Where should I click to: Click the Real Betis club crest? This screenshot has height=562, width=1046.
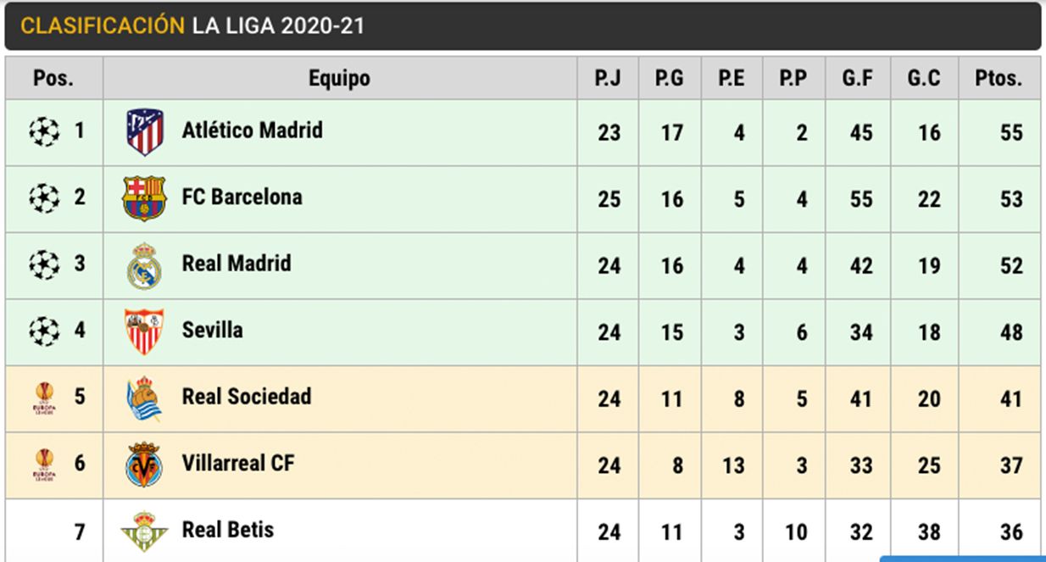pos(144,531)
